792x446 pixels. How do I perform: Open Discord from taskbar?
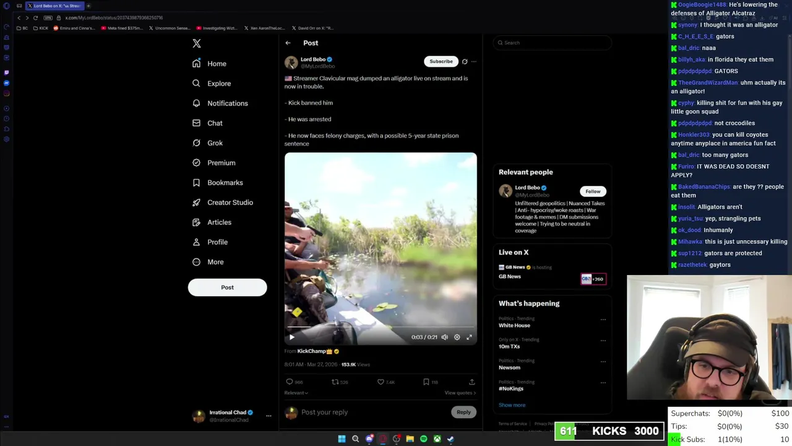369,439
